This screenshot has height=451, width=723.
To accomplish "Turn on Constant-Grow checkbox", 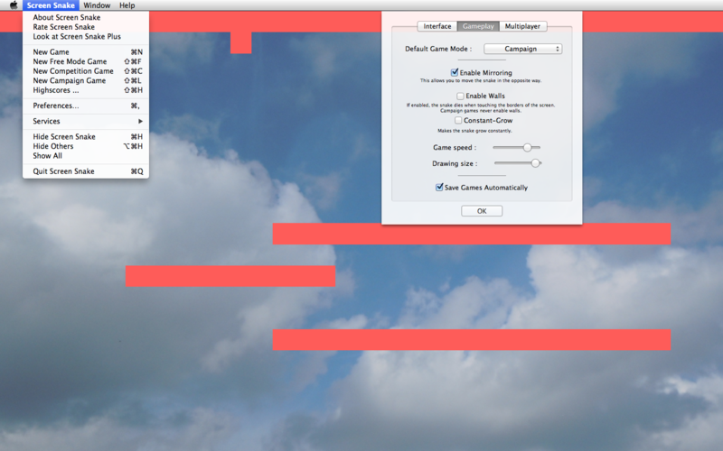I will 458,120.
